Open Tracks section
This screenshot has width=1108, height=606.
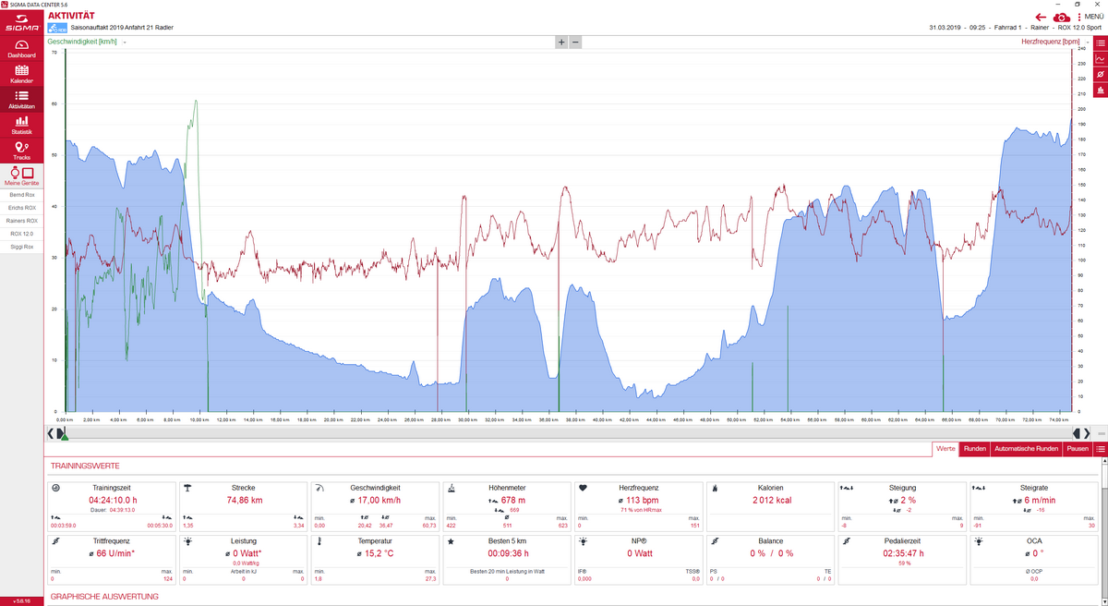point(21,151)
